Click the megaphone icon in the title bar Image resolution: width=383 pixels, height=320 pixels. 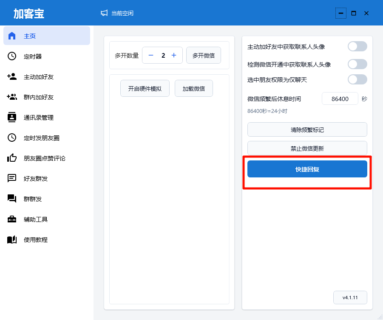point(104,13)
